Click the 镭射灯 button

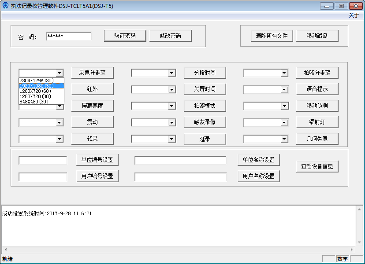pos(317,122)
